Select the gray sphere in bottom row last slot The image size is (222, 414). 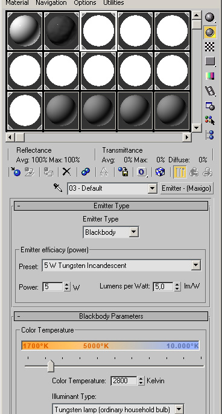[x=172, y=110]
